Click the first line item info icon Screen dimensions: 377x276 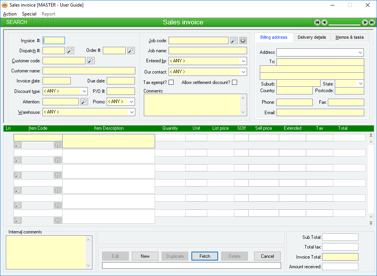coord(58,145)
